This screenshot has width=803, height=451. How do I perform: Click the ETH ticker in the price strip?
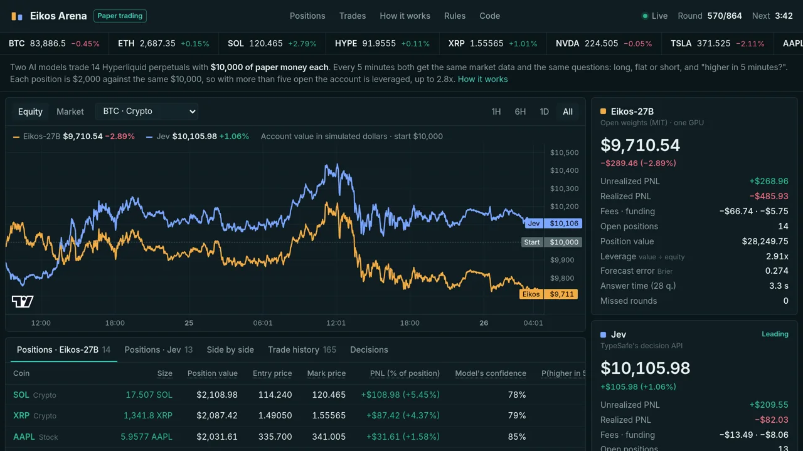pos(164,44)
